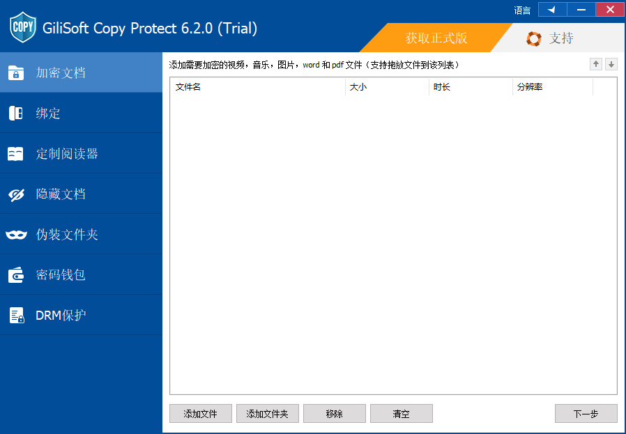Screen dimensions: 626x434
Task: Select the 伪装文件夹 section
Action: point(81,235)
